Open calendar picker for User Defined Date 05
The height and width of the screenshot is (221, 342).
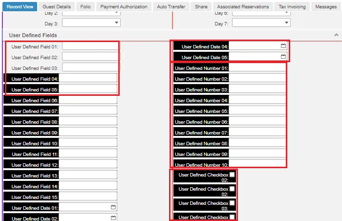pyautogui.click(x=283, y=56)
